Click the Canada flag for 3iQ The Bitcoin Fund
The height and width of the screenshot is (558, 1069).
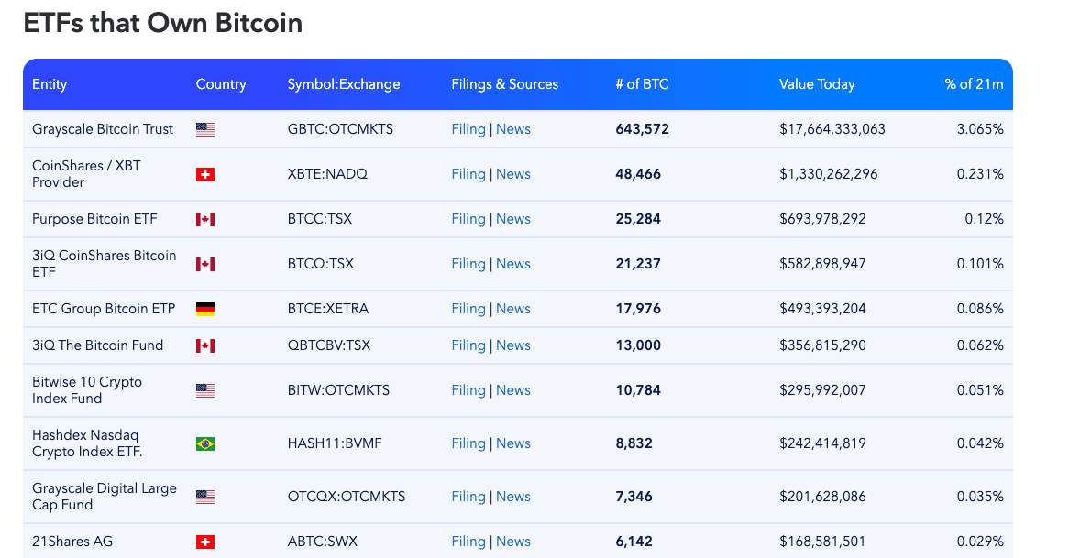click(x=205, y=346)
